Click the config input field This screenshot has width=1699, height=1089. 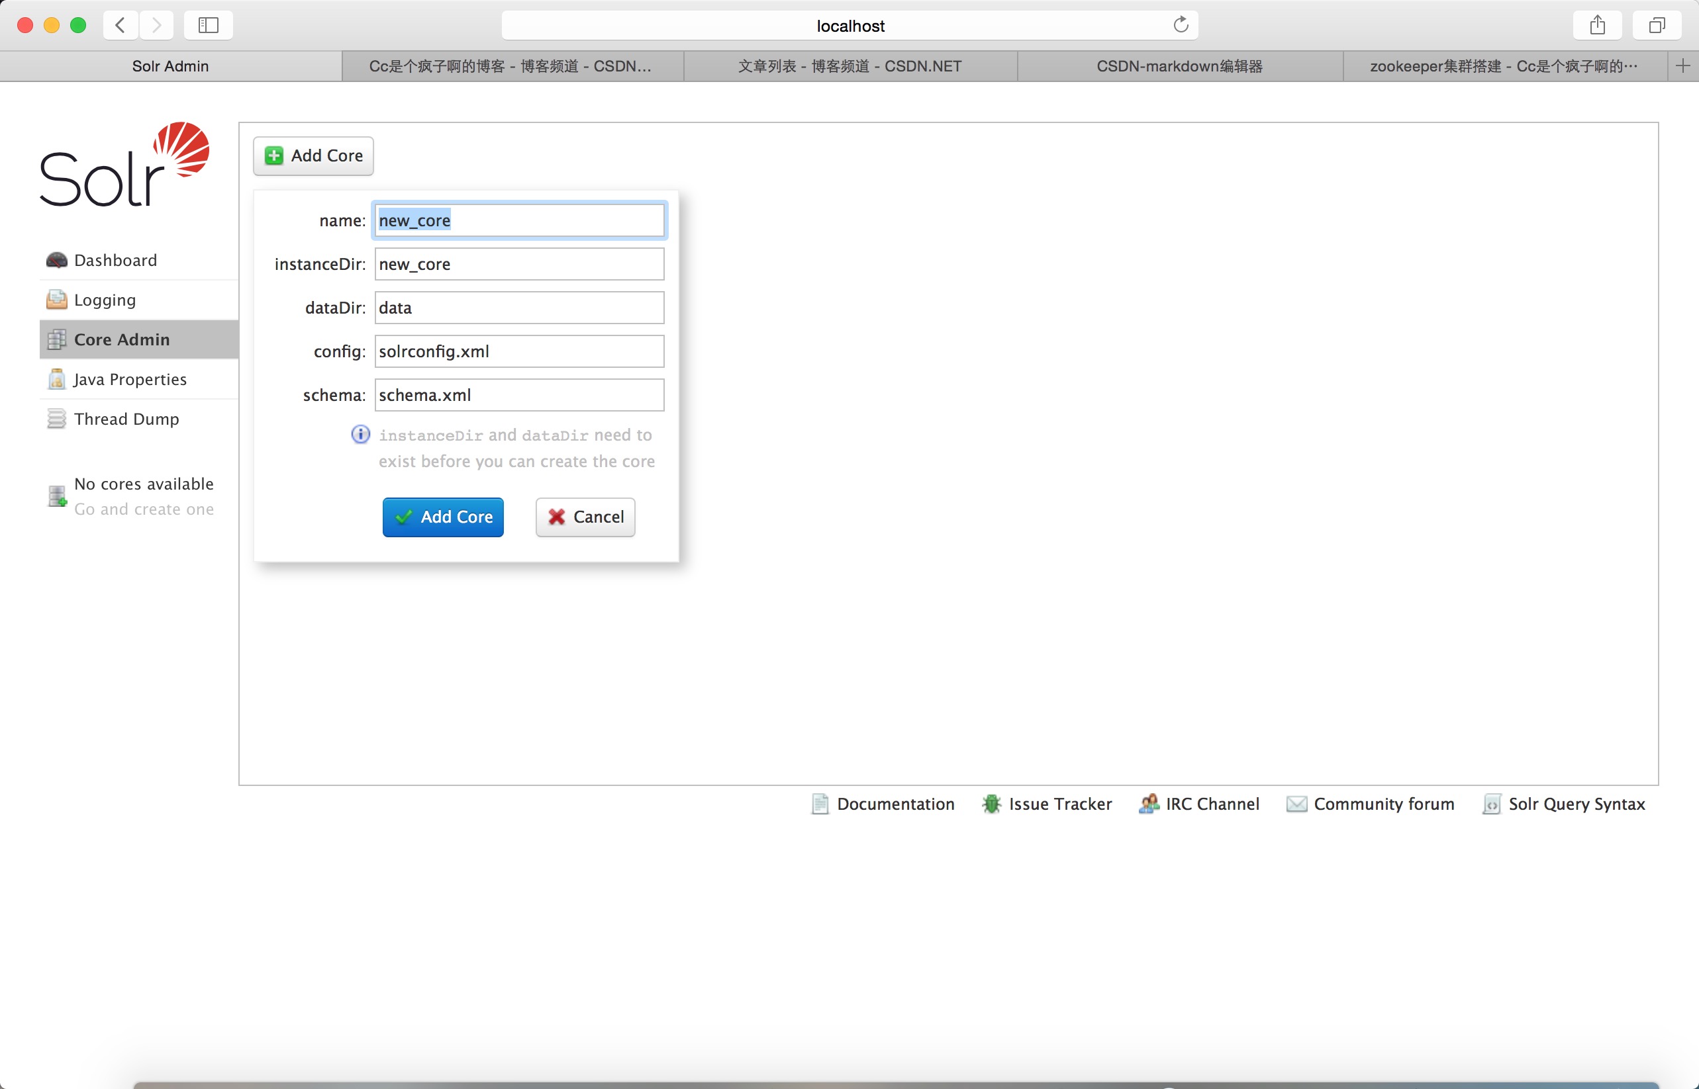519,351
